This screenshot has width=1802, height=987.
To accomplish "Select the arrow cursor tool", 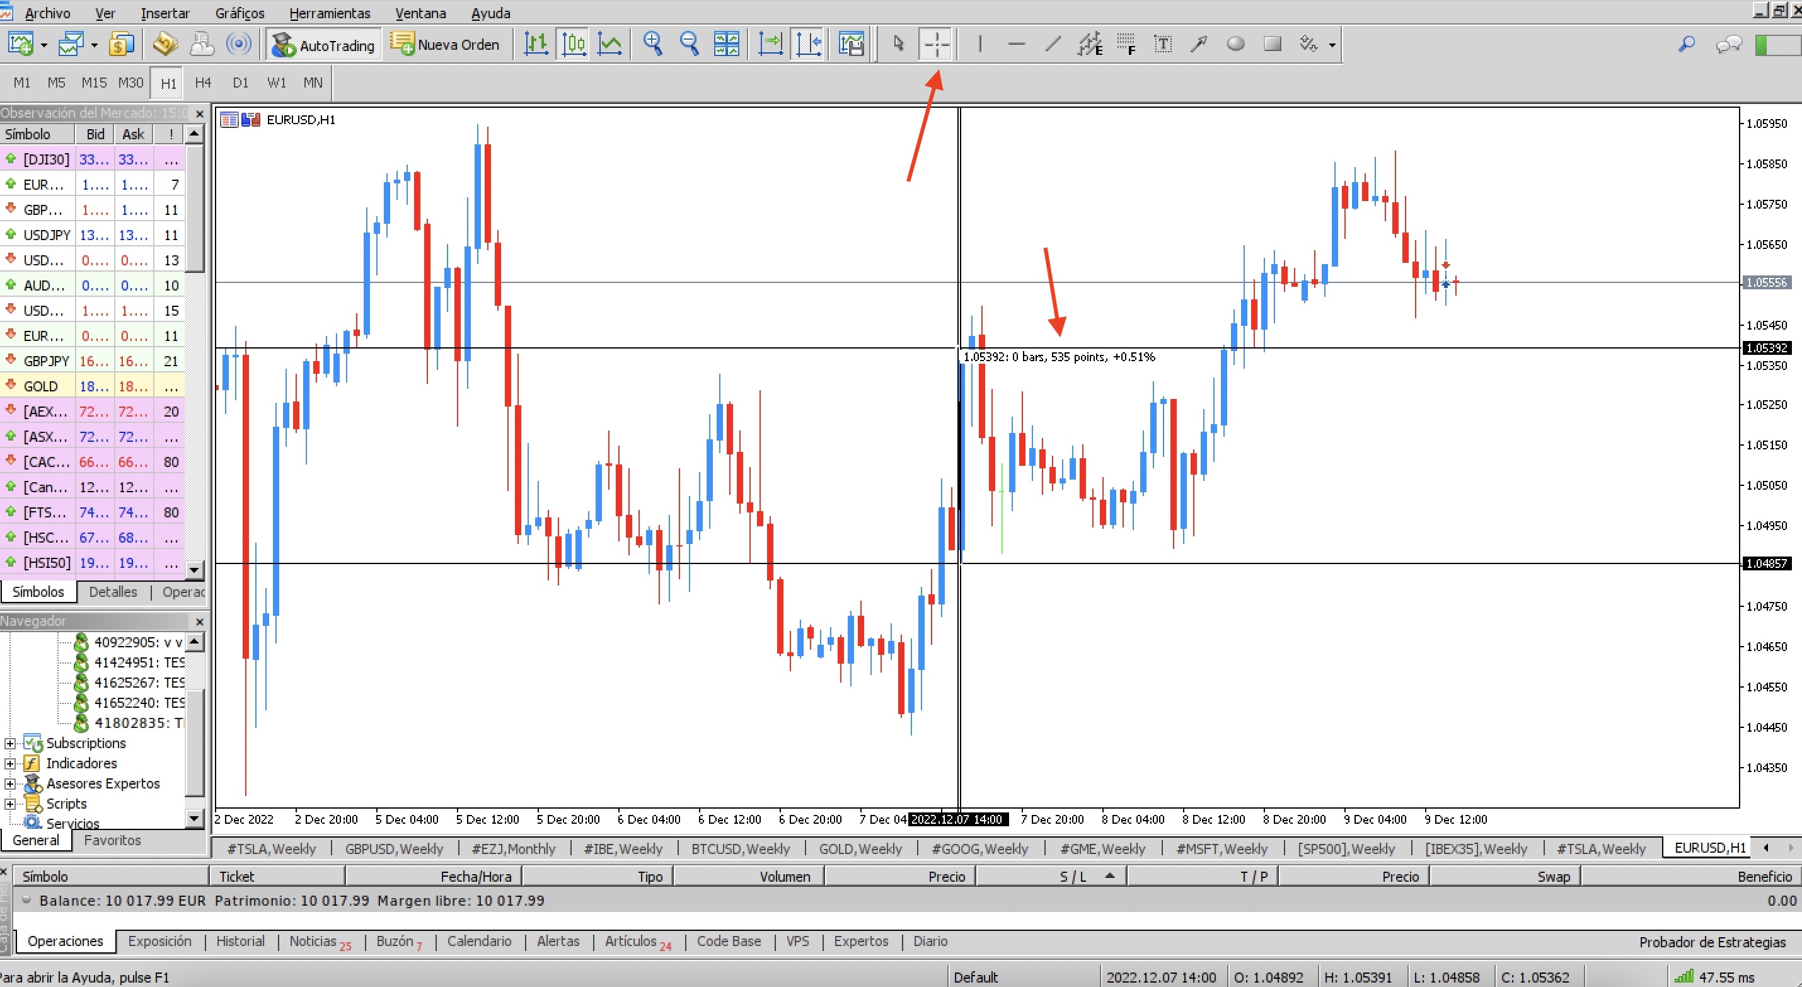I will point(899,45).
